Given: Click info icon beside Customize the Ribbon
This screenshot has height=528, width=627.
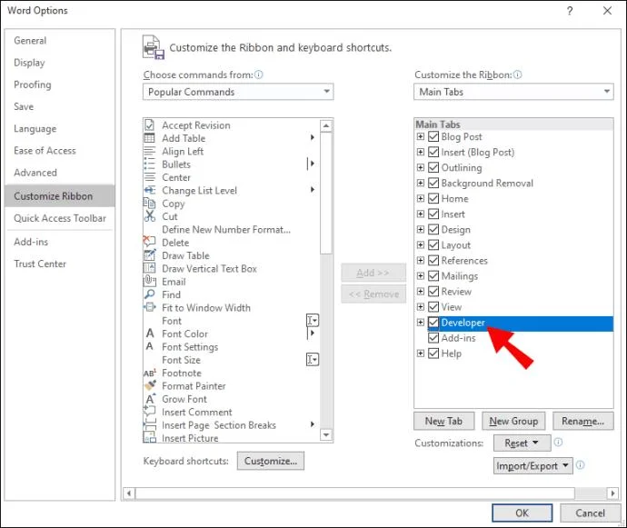Looking at the screenshot, I should 517,75.
